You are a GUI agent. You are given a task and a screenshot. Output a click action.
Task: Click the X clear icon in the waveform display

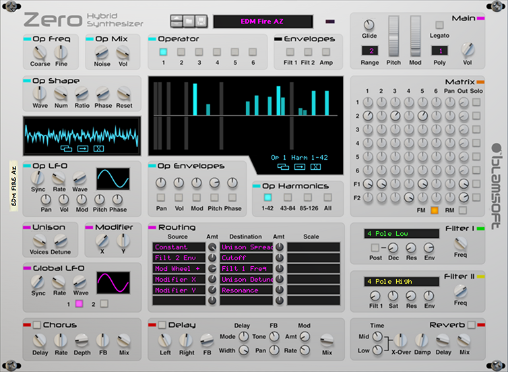coord(98,148)
